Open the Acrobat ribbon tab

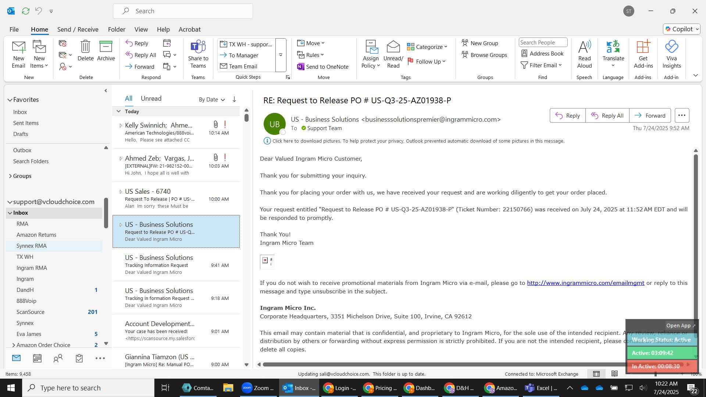(x=189, y=29)
